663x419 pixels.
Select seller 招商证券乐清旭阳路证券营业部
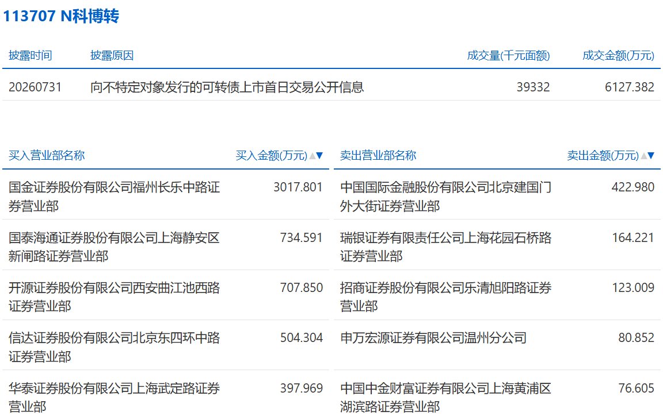pos(445,297)
